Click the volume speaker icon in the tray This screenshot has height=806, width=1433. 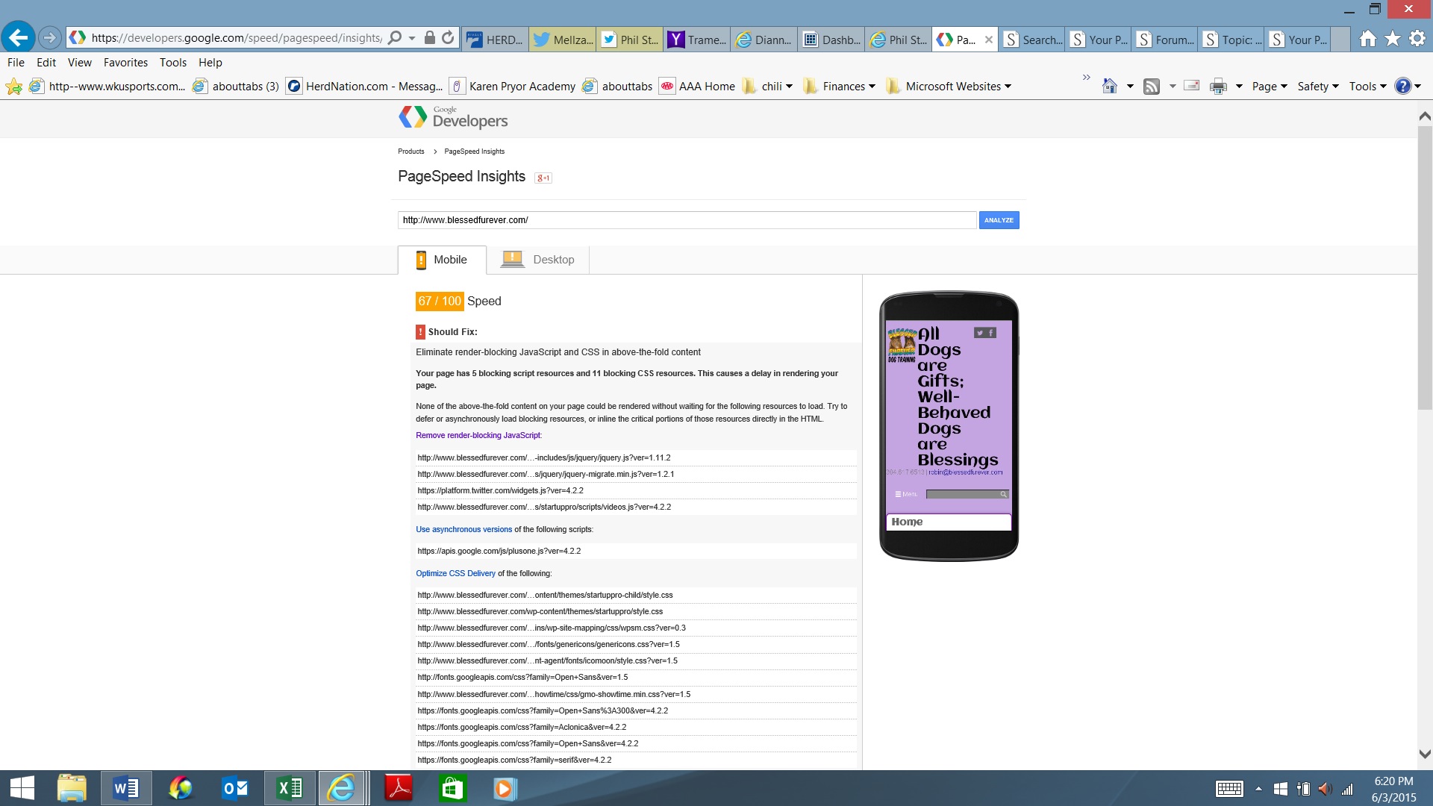(1325, 789)
